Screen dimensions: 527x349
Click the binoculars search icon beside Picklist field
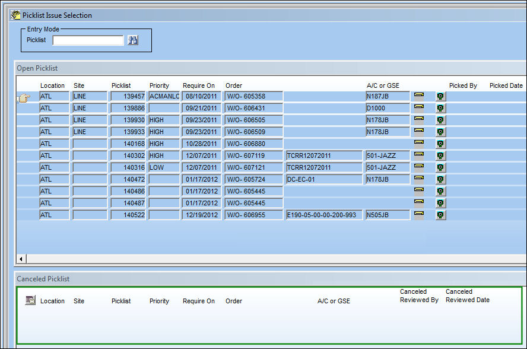point(133,40)
